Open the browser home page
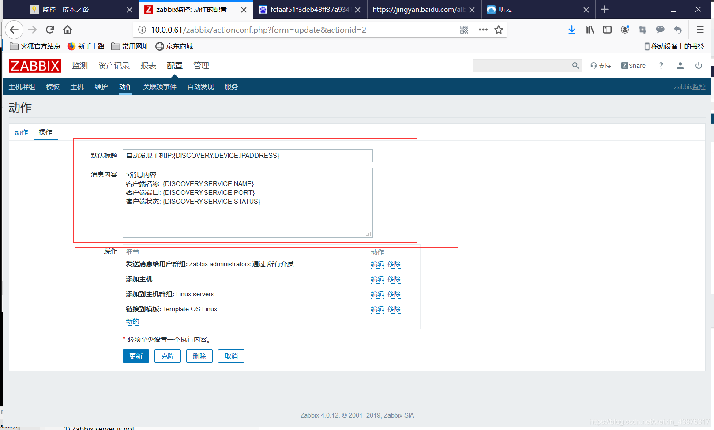Screen dimensions: 714x430 [x=68, y=30]
